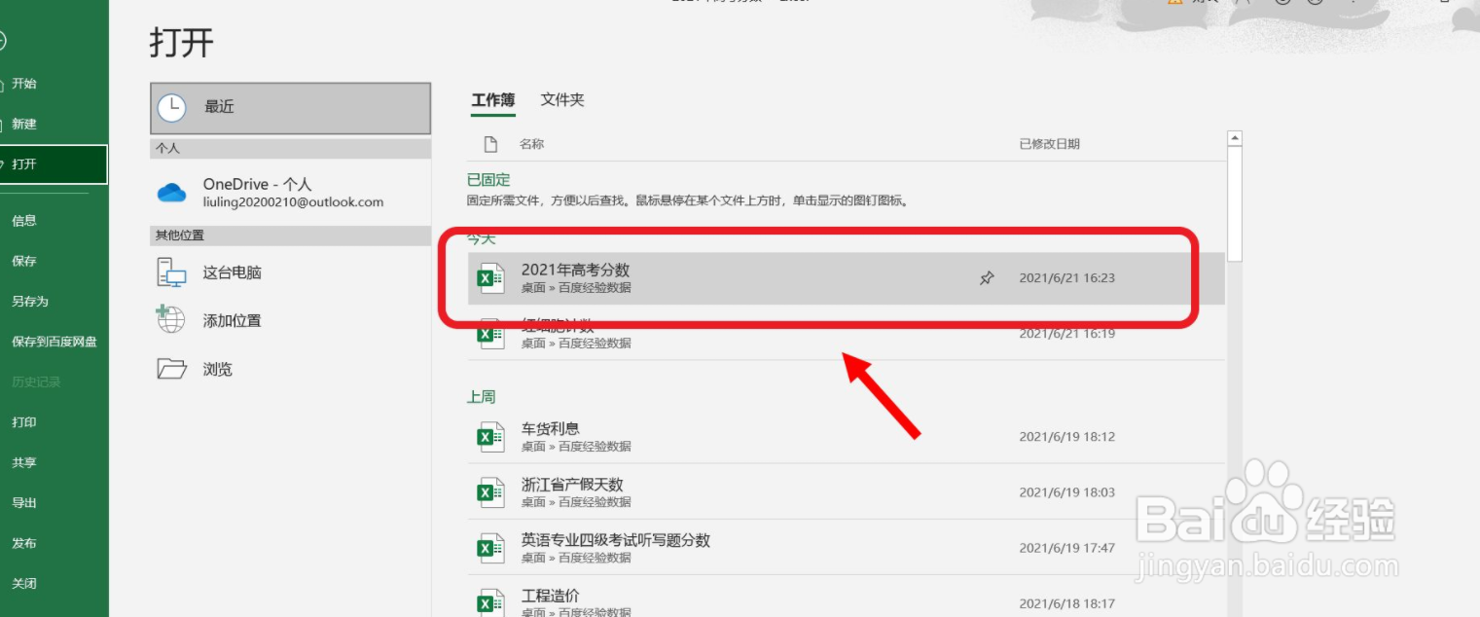
Task: Choose 保存到百度网盘 in the sidebar
Action: (54, 342)
